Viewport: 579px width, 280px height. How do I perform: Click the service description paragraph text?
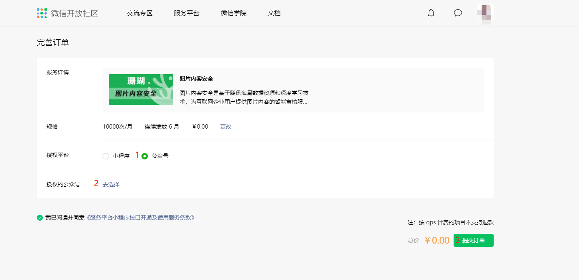(244, 97)
